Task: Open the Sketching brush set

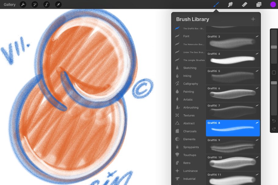Action: (190, 68)
